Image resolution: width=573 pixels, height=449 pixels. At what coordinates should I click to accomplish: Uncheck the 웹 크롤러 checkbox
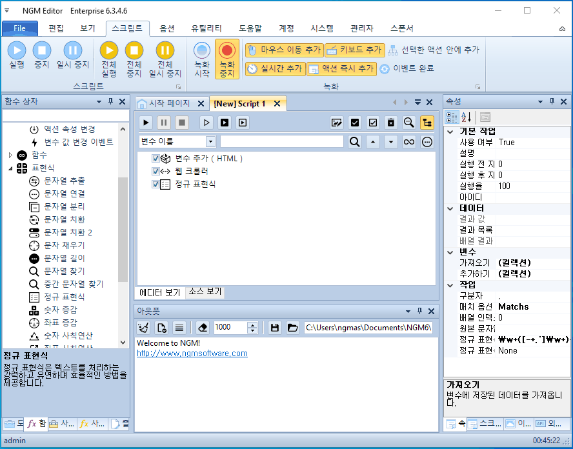click(156, 172)
